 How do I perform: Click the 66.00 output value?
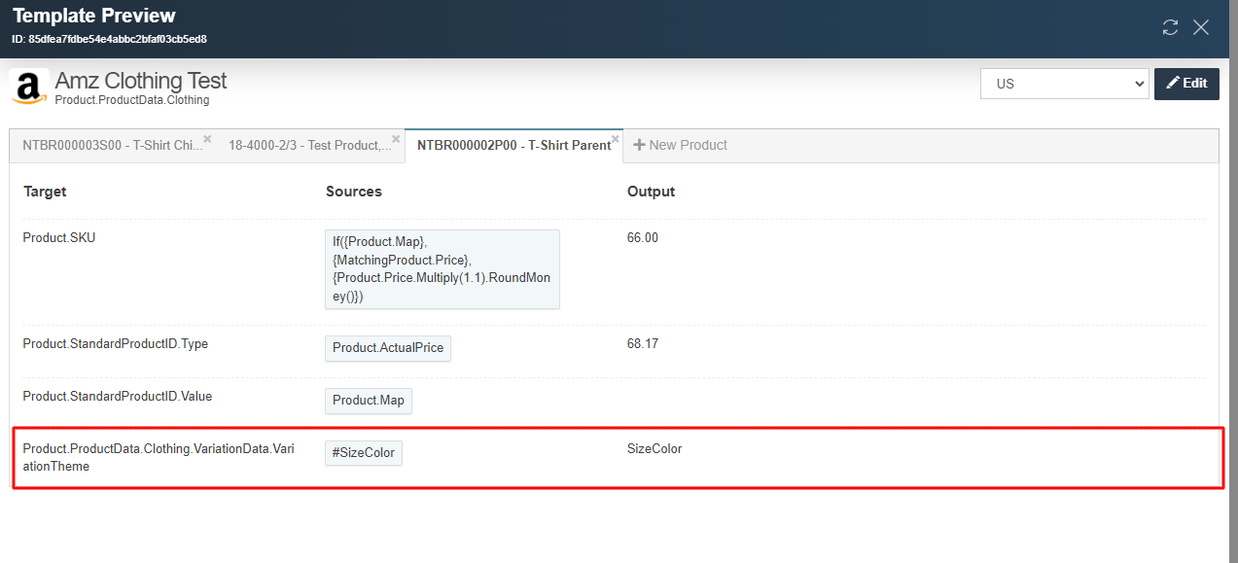(x=642, y=238)
